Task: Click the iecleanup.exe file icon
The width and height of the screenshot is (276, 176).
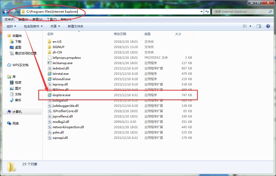Action: (x=50, y=63)
